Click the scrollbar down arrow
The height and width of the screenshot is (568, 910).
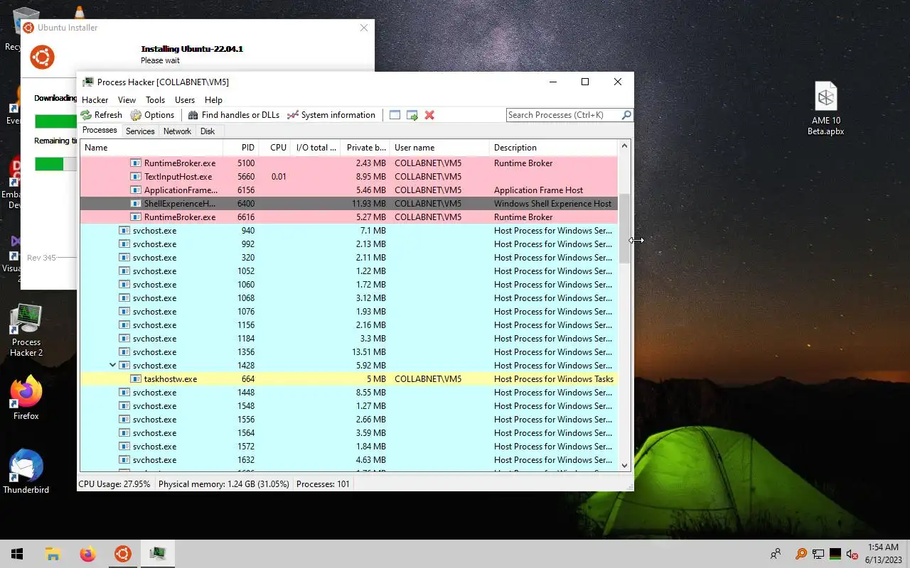click(625, 465)
